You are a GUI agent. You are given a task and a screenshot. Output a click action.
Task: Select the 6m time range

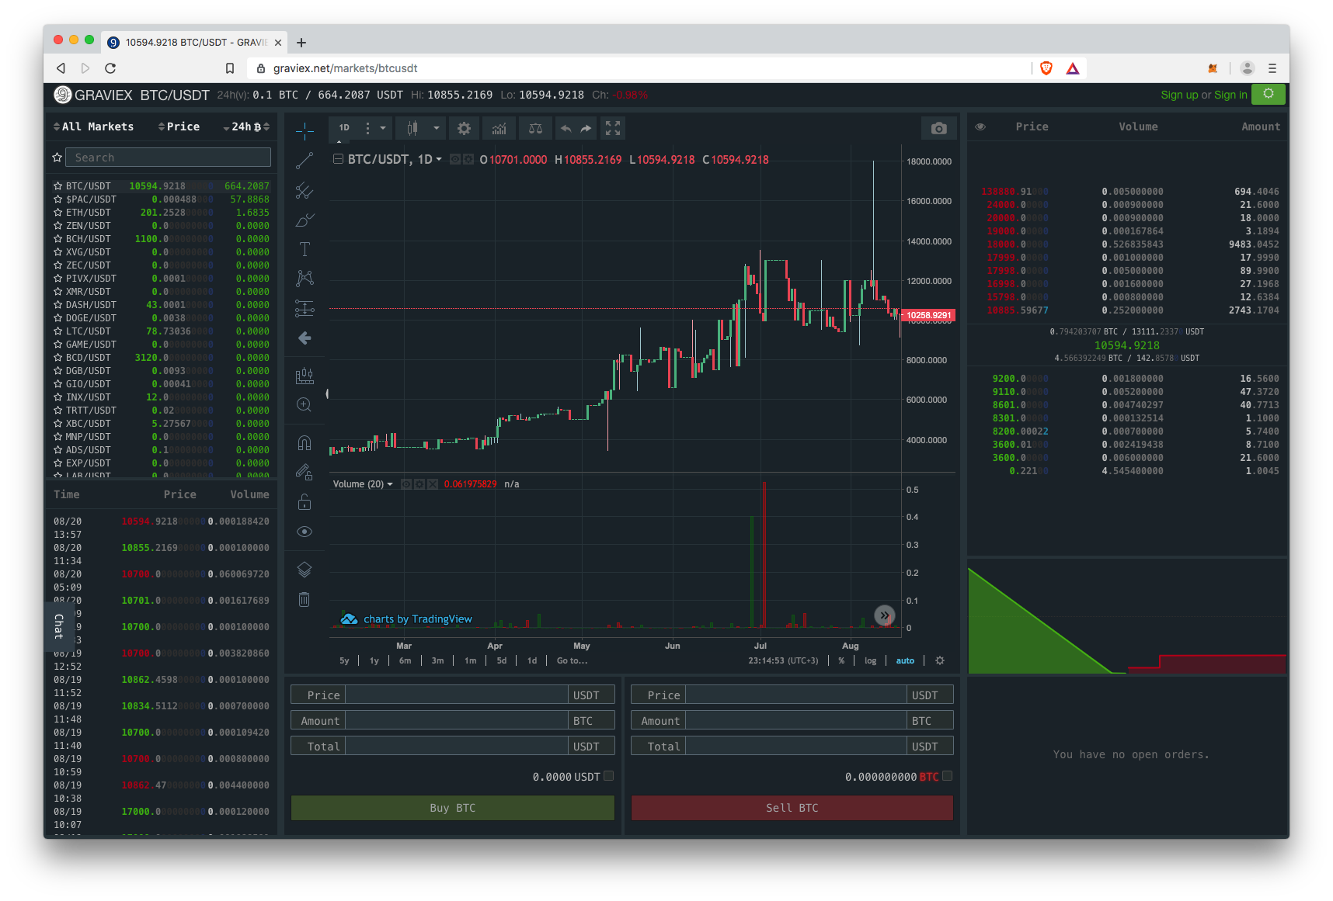405,661
